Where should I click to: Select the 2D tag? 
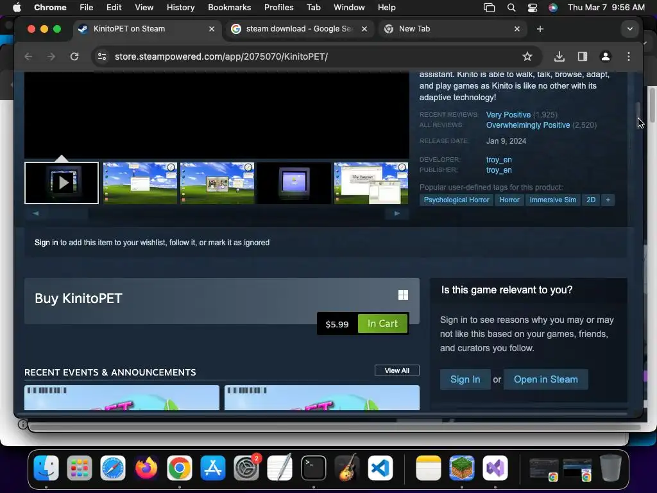[591, 200]
